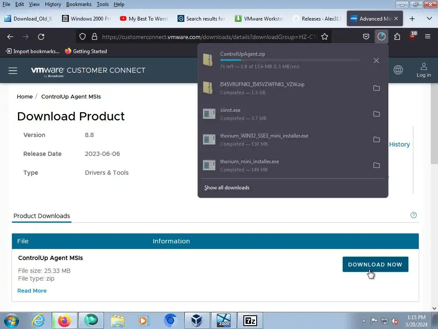Show thorium_mini_installer.exe in folder
Screen dimensions: 438x329
pos(376,165)
